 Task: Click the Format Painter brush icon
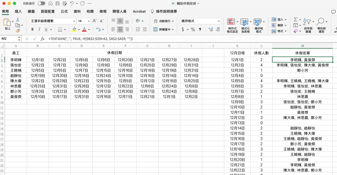click(18, 31)
